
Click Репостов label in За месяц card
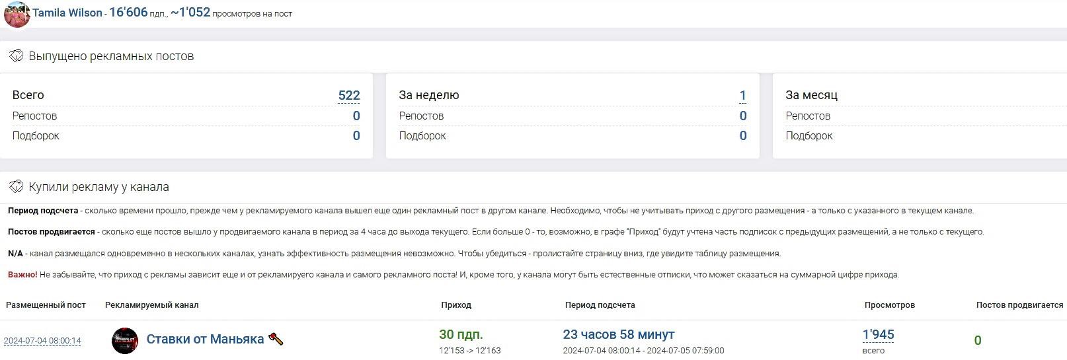(x=807, y=116)
